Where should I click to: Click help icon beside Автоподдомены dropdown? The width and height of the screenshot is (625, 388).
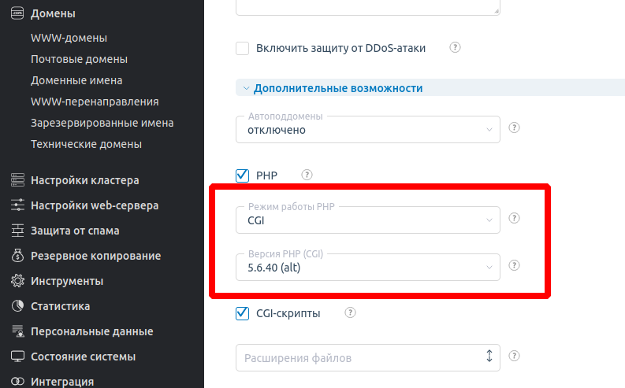(x=514, y=127)
